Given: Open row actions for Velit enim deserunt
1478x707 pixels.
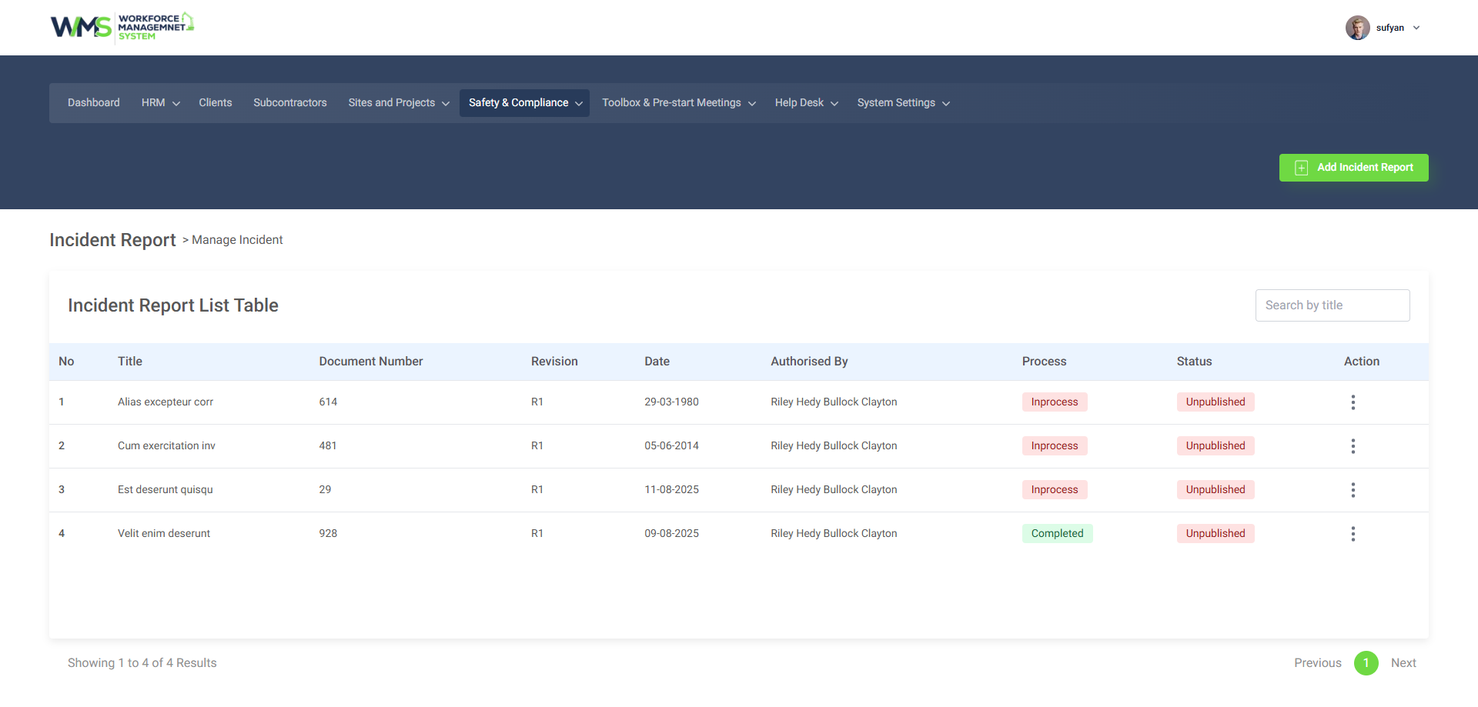Looking at the screenshot, I should click(x=1353, y=534).
